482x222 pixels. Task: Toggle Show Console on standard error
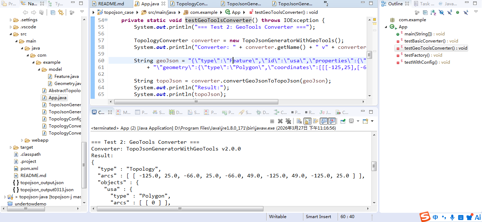[332, 121]
